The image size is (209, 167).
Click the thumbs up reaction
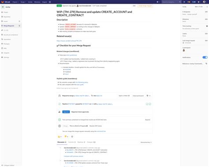point(60,137)
